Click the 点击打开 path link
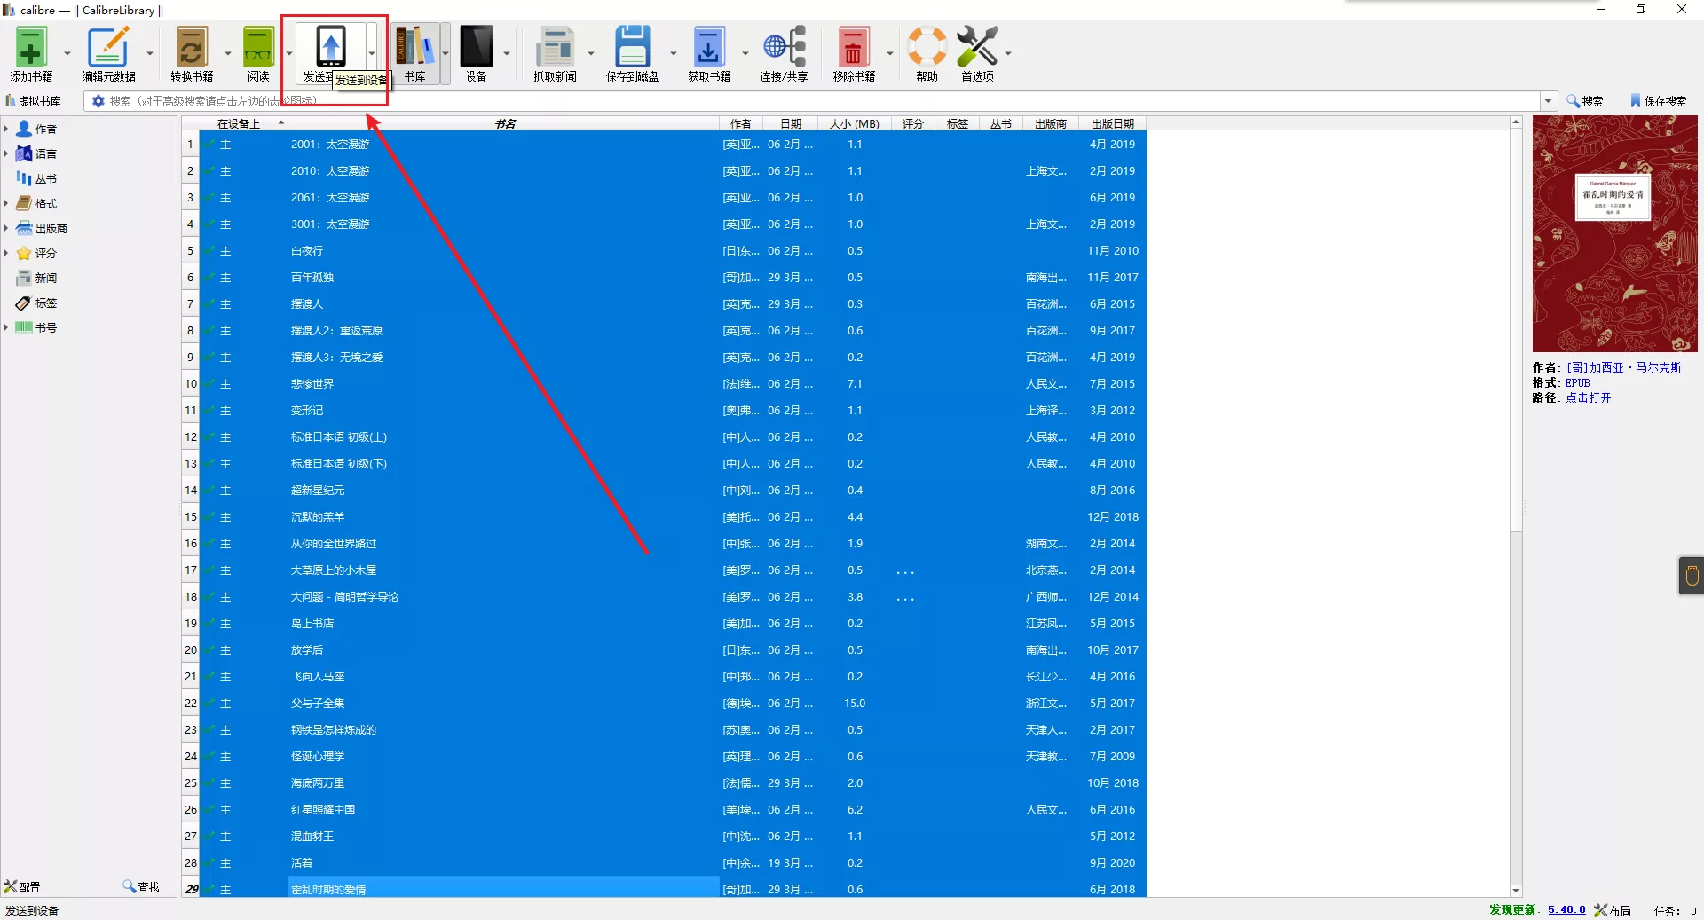The width and height of the screenshot is (1704, 920). tap(1588, 397)
